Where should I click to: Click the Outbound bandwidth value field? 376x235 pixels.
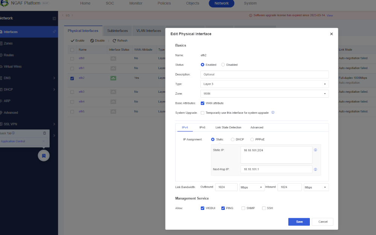pos(226,187)
